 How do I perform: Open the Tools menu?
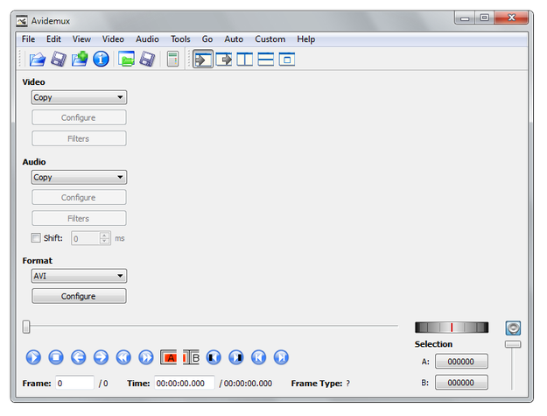click(x=180, y=39)
